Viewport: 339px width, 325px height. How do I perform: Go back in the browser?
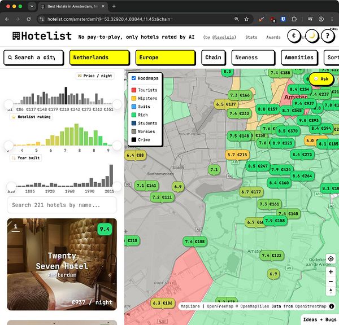coord(7,19)
